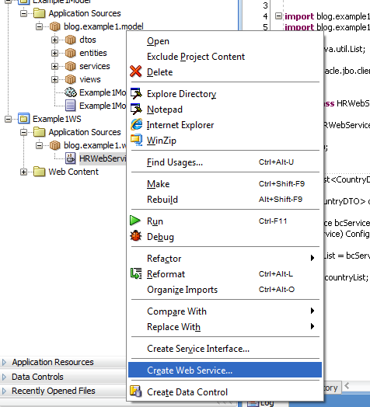Click the WinZip icon
Viewport: 370px width, 407px height.
136,140
